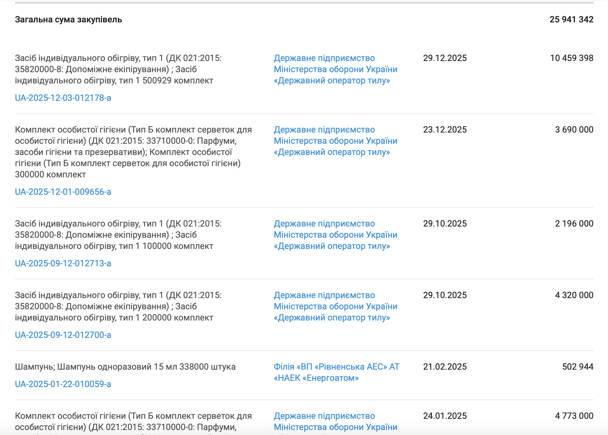Click the amount 10 459 398

point(571,58)
